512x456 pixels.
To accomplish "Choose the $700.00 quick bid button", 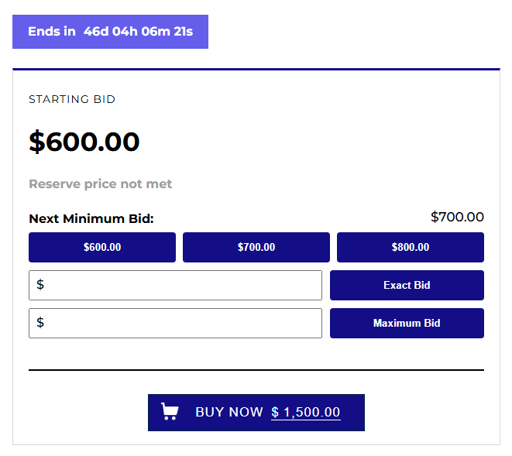I will click(x=256, y=247).
